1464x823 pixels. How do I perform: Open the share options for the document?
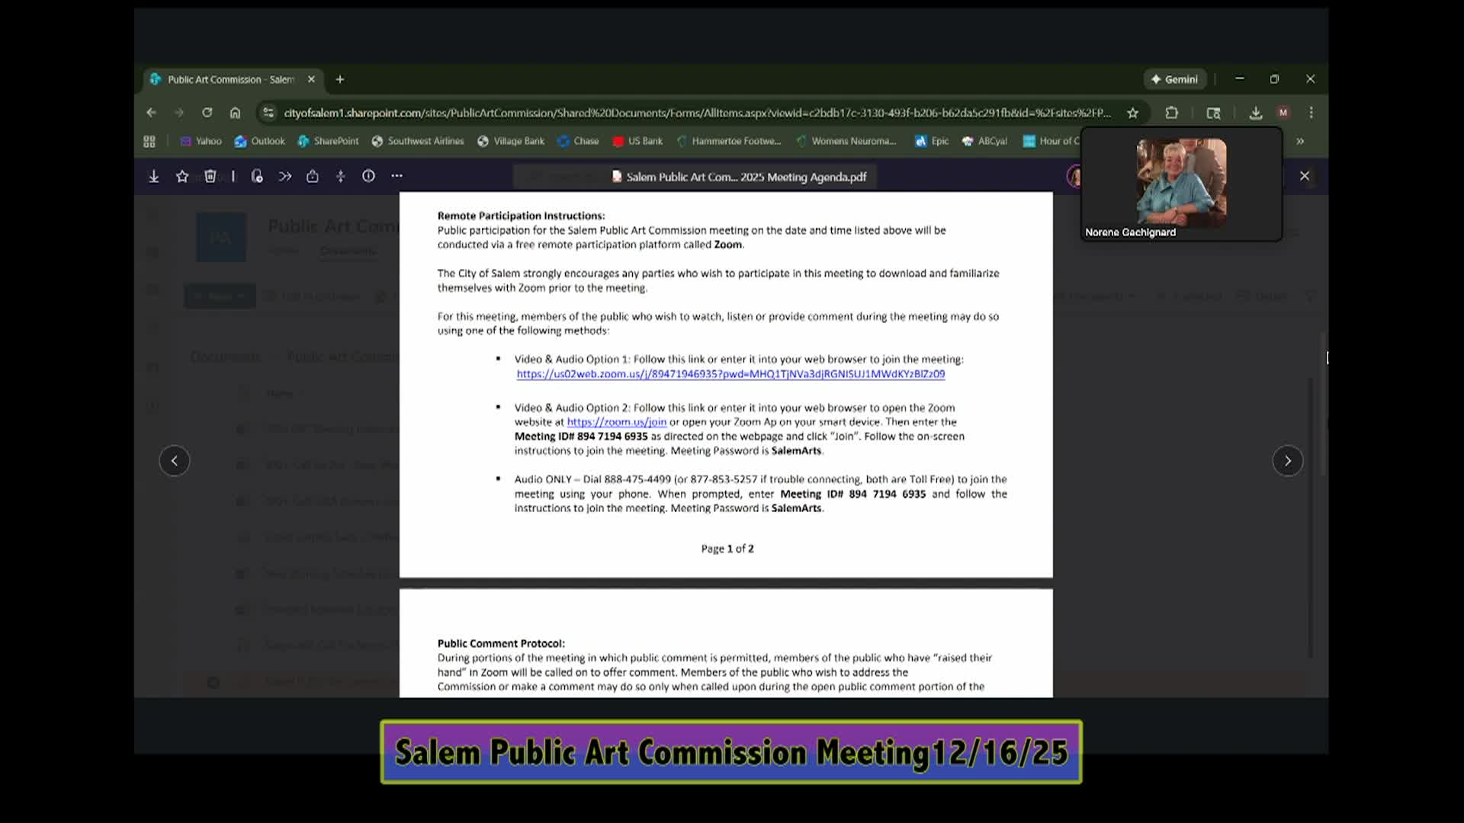click(313, 176)
